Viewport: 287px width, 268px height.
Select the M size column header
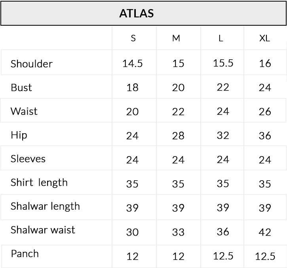coord(177,38)
